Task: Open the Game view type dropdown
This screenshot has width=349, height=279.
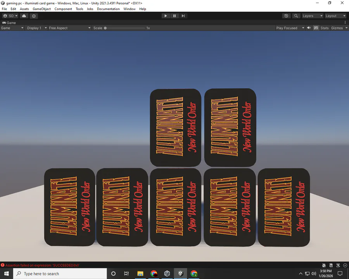Action: [12, 28]
